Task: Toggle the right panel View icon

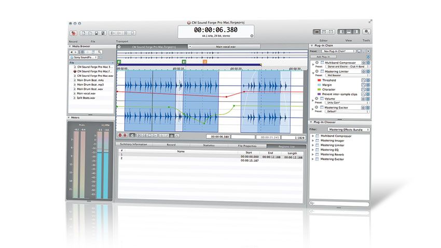Action: pos(356,32)
